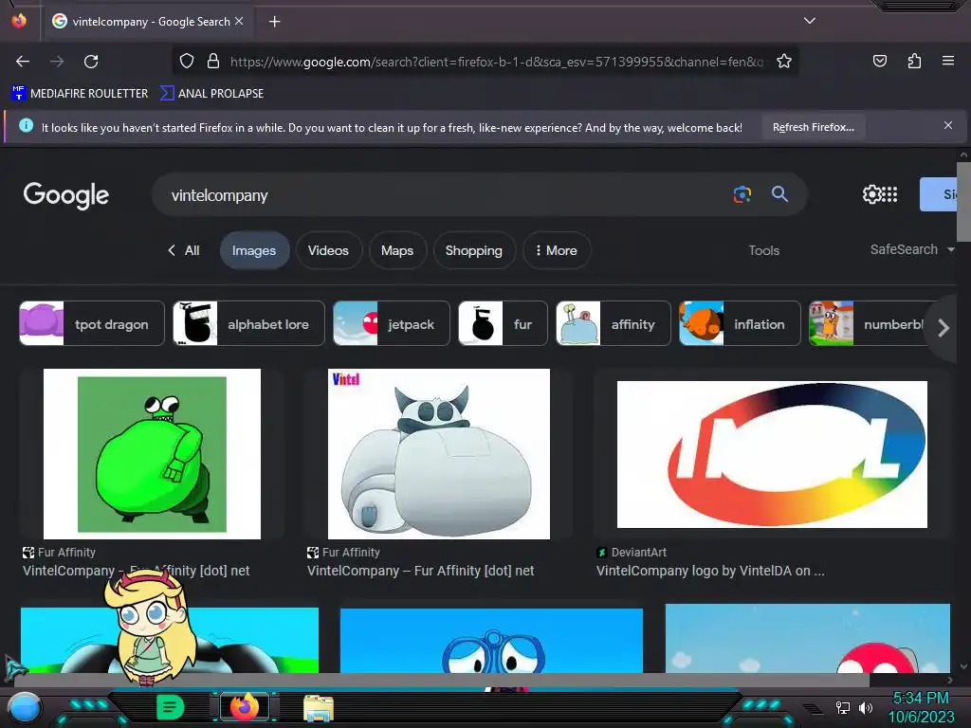
Task: Filter by numberblocks chip
Action: 867,323
